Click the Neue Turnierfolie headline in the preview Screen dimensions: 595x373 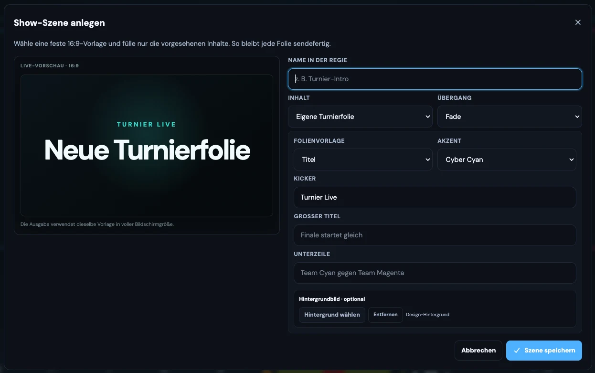(147, 150)
